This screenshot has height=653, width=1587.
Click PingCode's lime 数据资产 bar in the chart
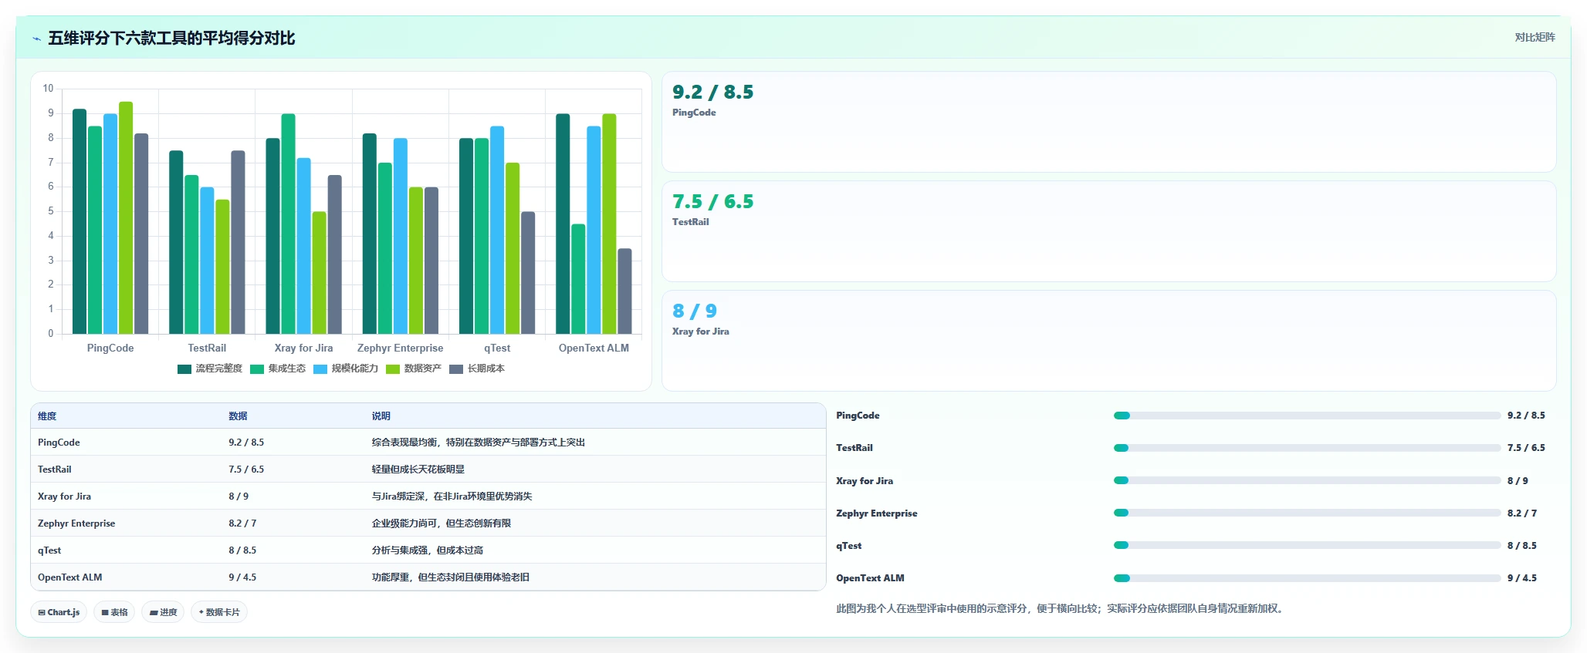(126, 218)
